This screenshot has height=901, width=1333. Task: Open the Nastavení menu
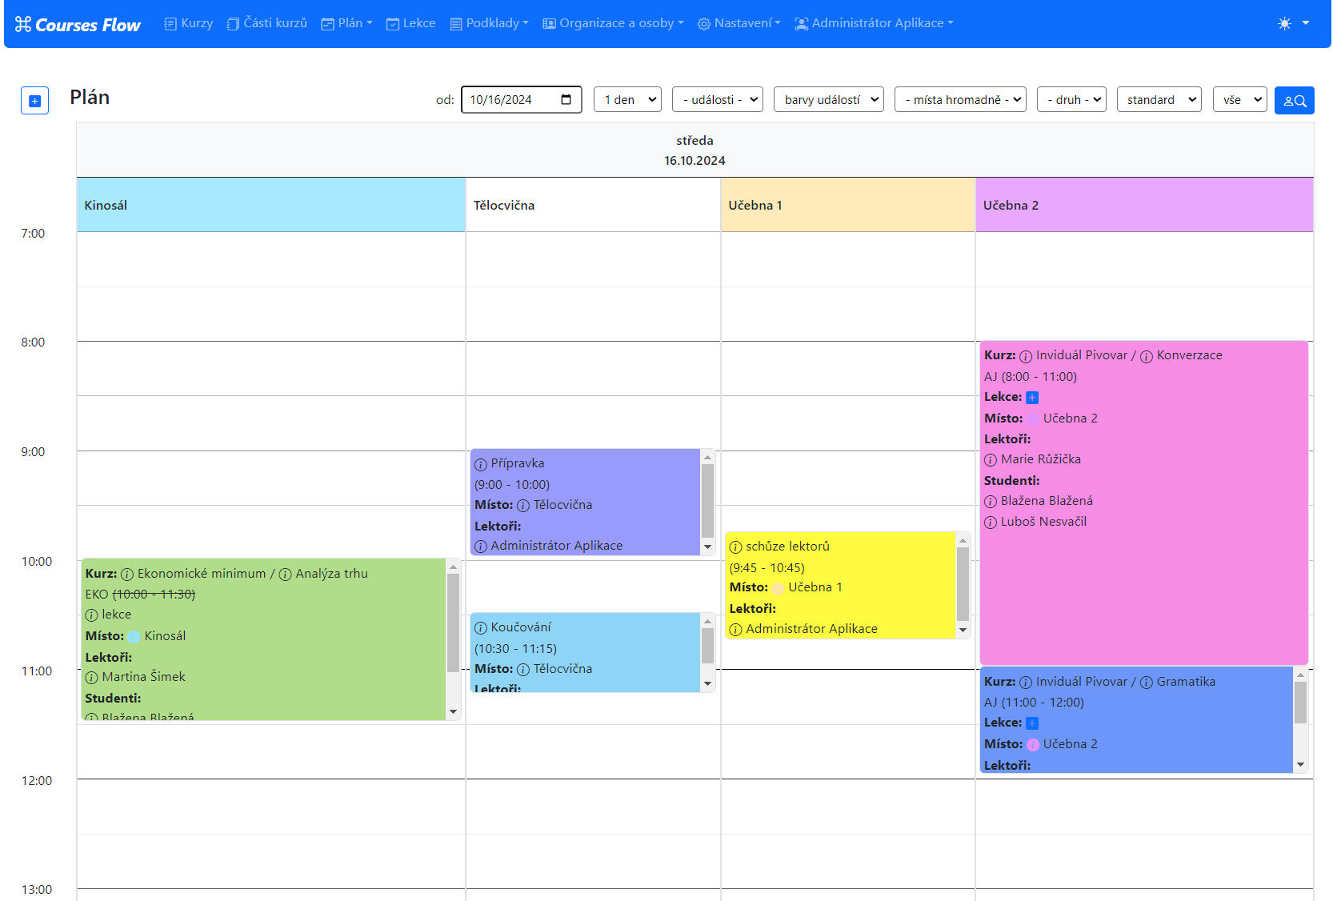click(x=739, y=23)
